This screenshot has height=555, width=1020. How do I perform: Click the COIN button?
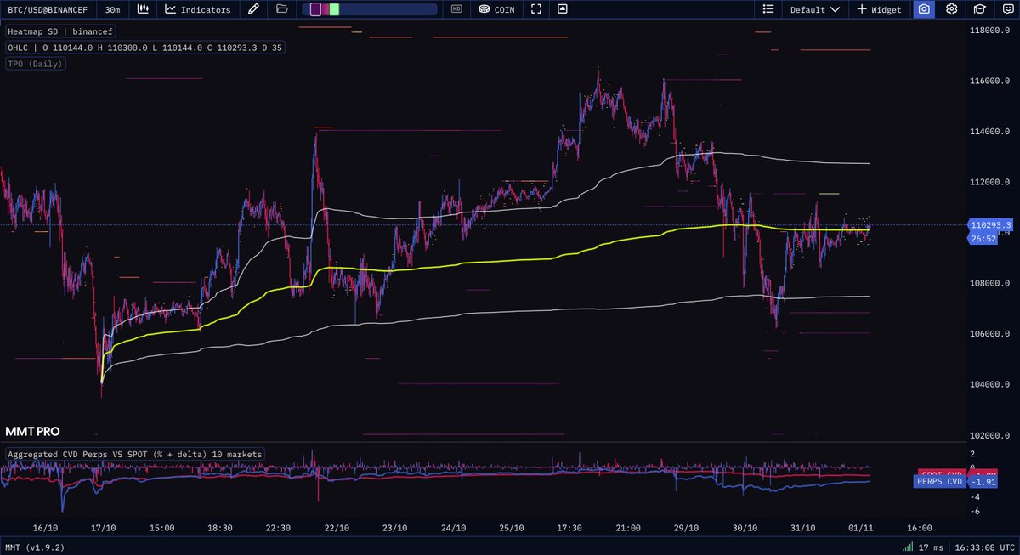point(496,9)
